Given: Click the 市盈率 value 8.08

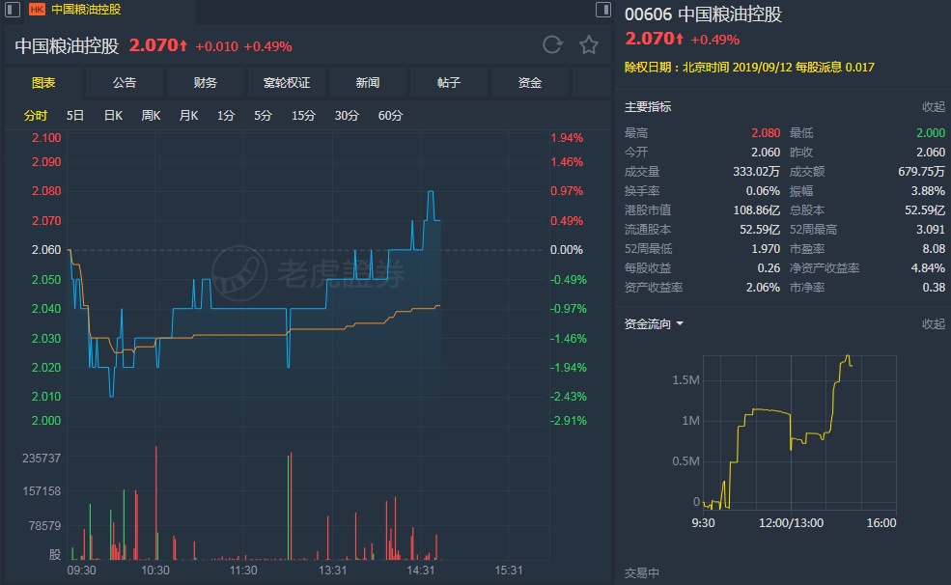Looking at the screenshot, I should coord(934,248).
